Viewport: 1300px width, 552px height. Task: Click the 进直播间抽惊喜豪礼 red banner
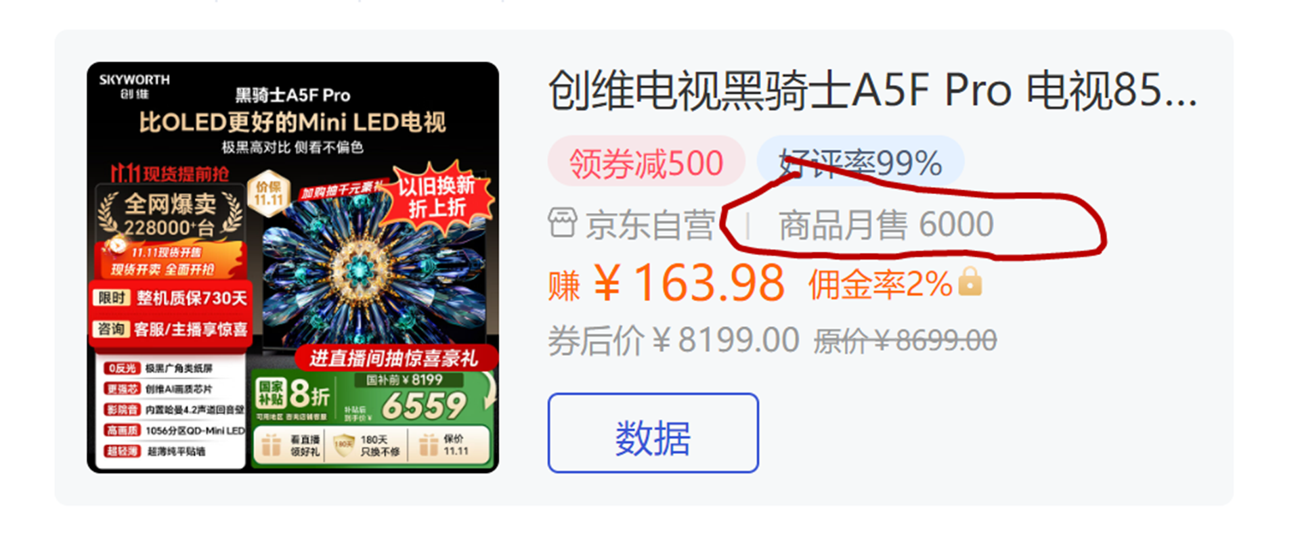click(x=394, y=358)
